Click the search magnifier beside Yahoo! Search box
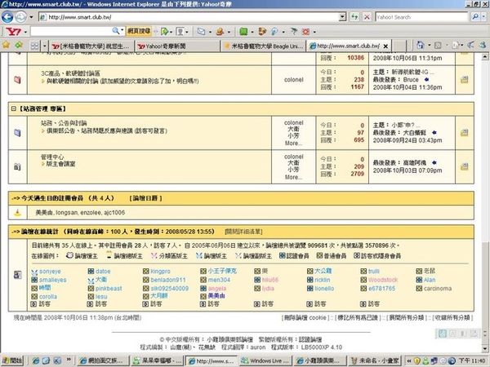Screen dimensions: 490x367 pyautogui.click(x=475, y=17)
